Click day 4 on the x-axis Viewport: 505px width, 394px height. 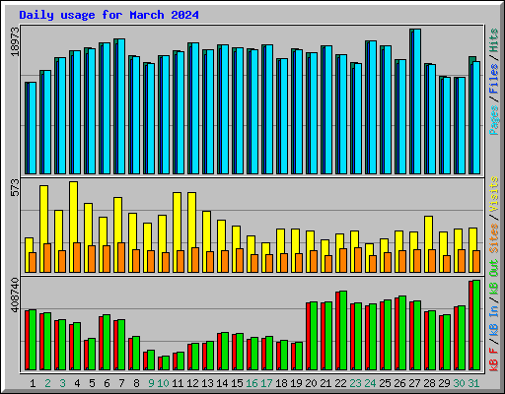click(x=77, y=383)
